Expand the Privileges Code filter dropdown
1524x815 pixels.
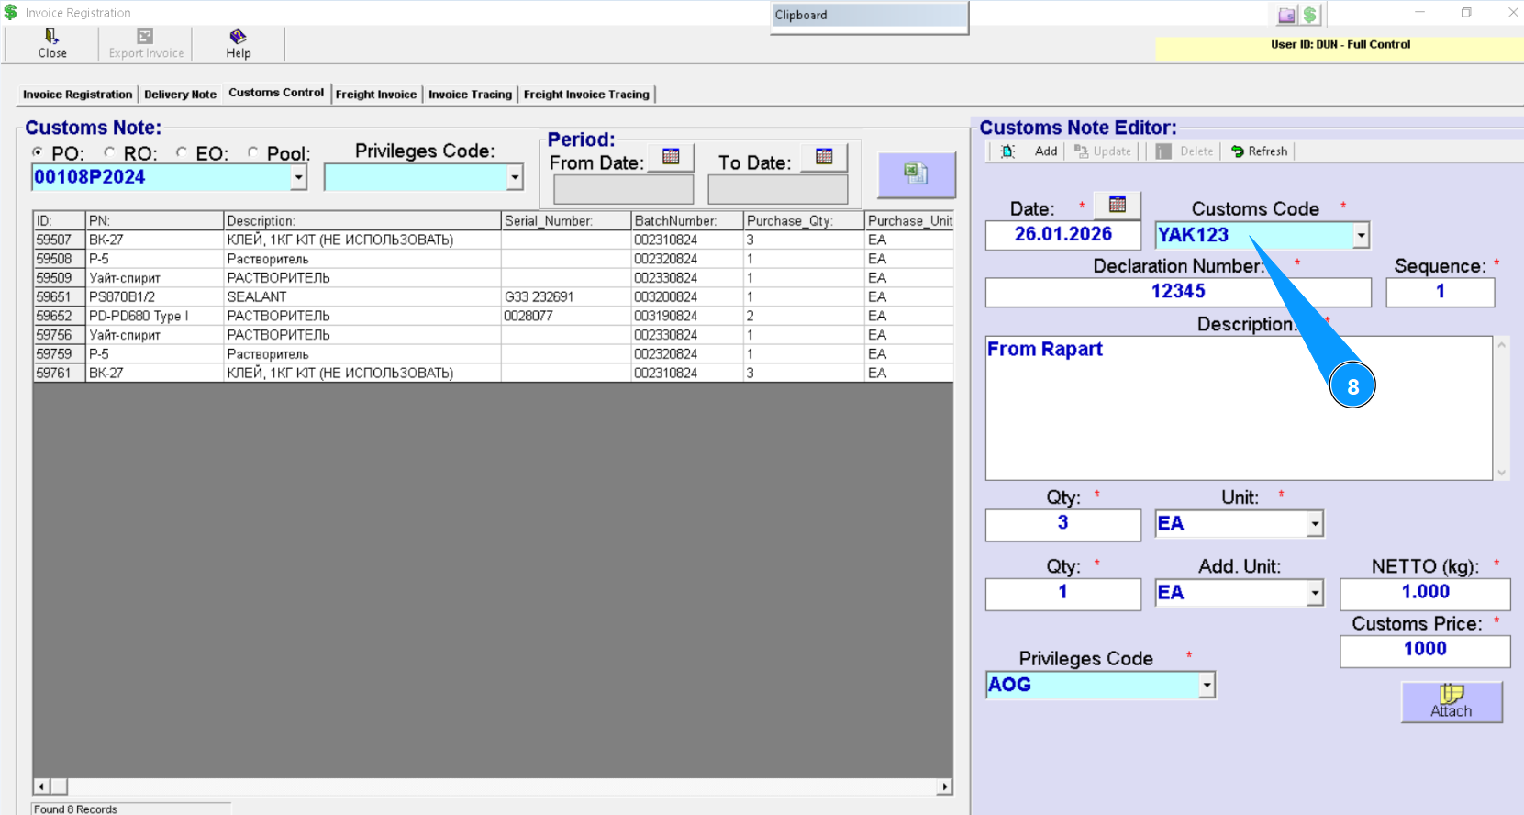pos(515,177)
